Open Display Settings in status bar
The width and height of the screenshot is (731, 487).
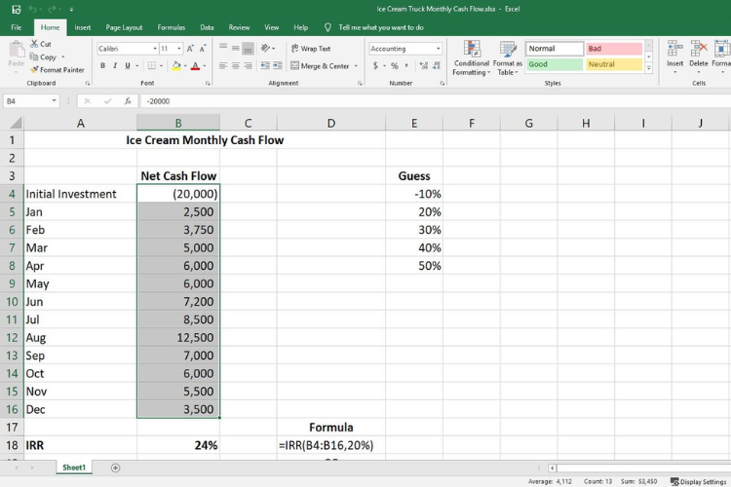(698, 481)
